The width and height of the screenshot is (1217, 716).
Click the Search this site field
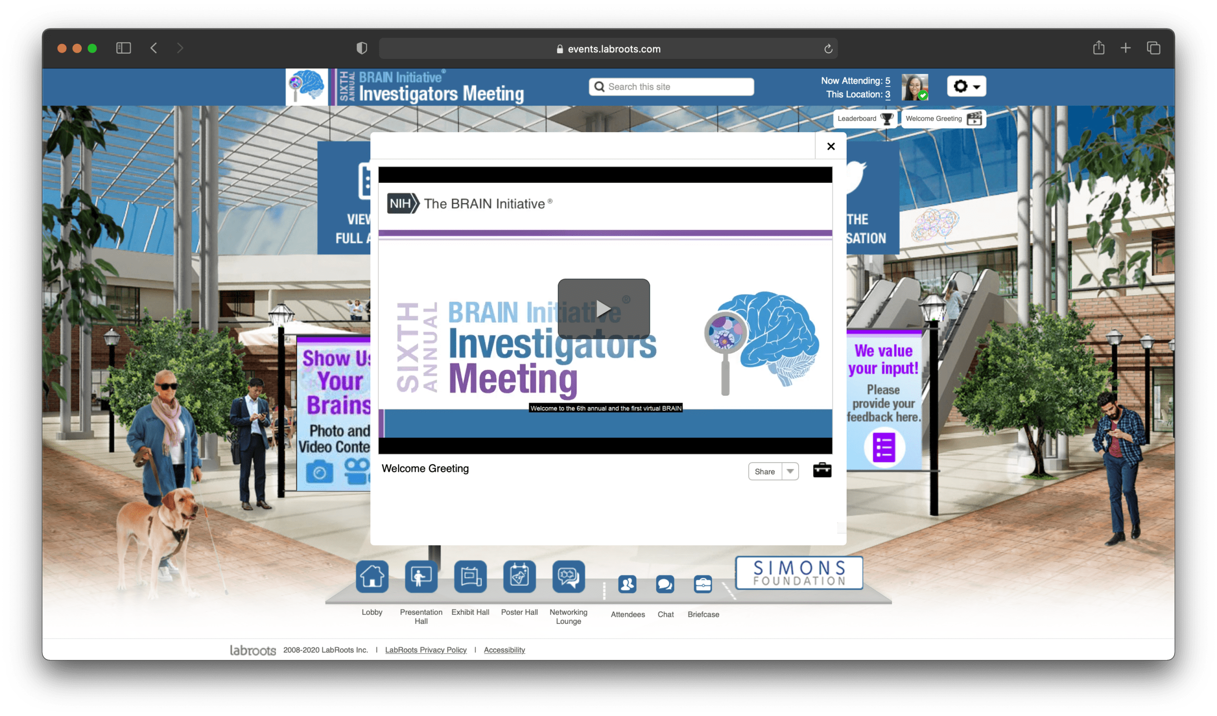pos(671,86)
